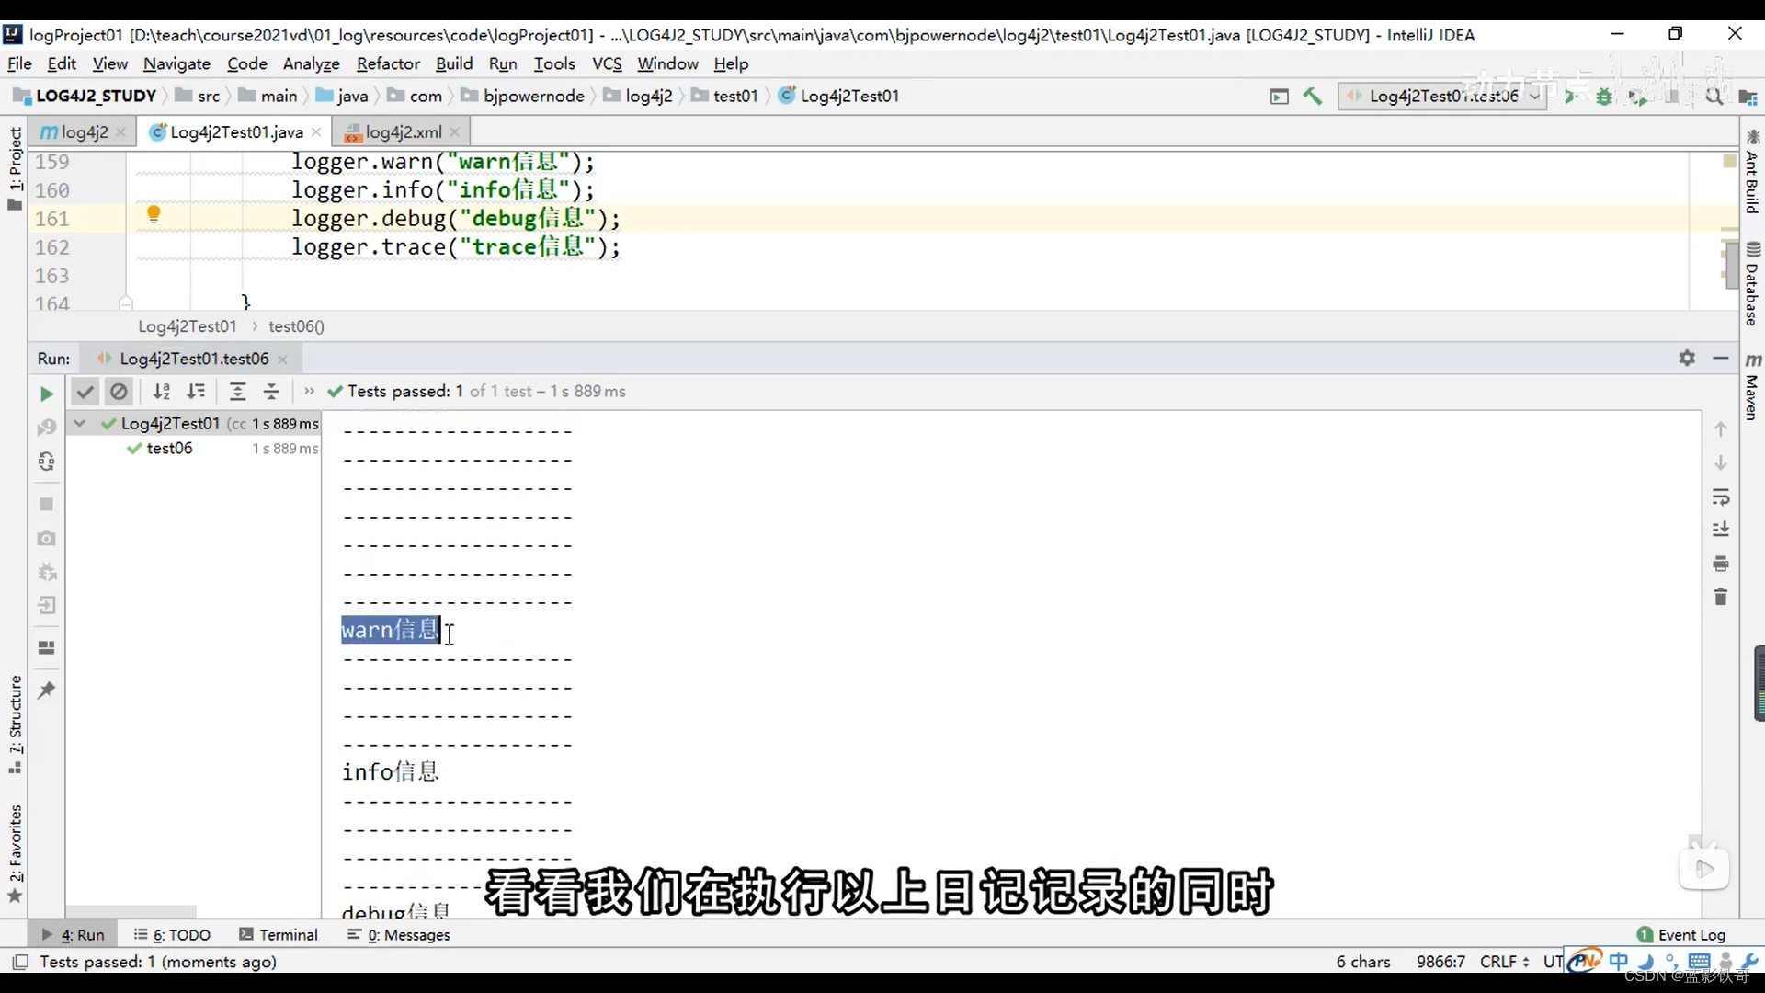This screenshot has height=993, width=1765.
Task: Click the project structure toolbar icon
Action: (1748, 97)
